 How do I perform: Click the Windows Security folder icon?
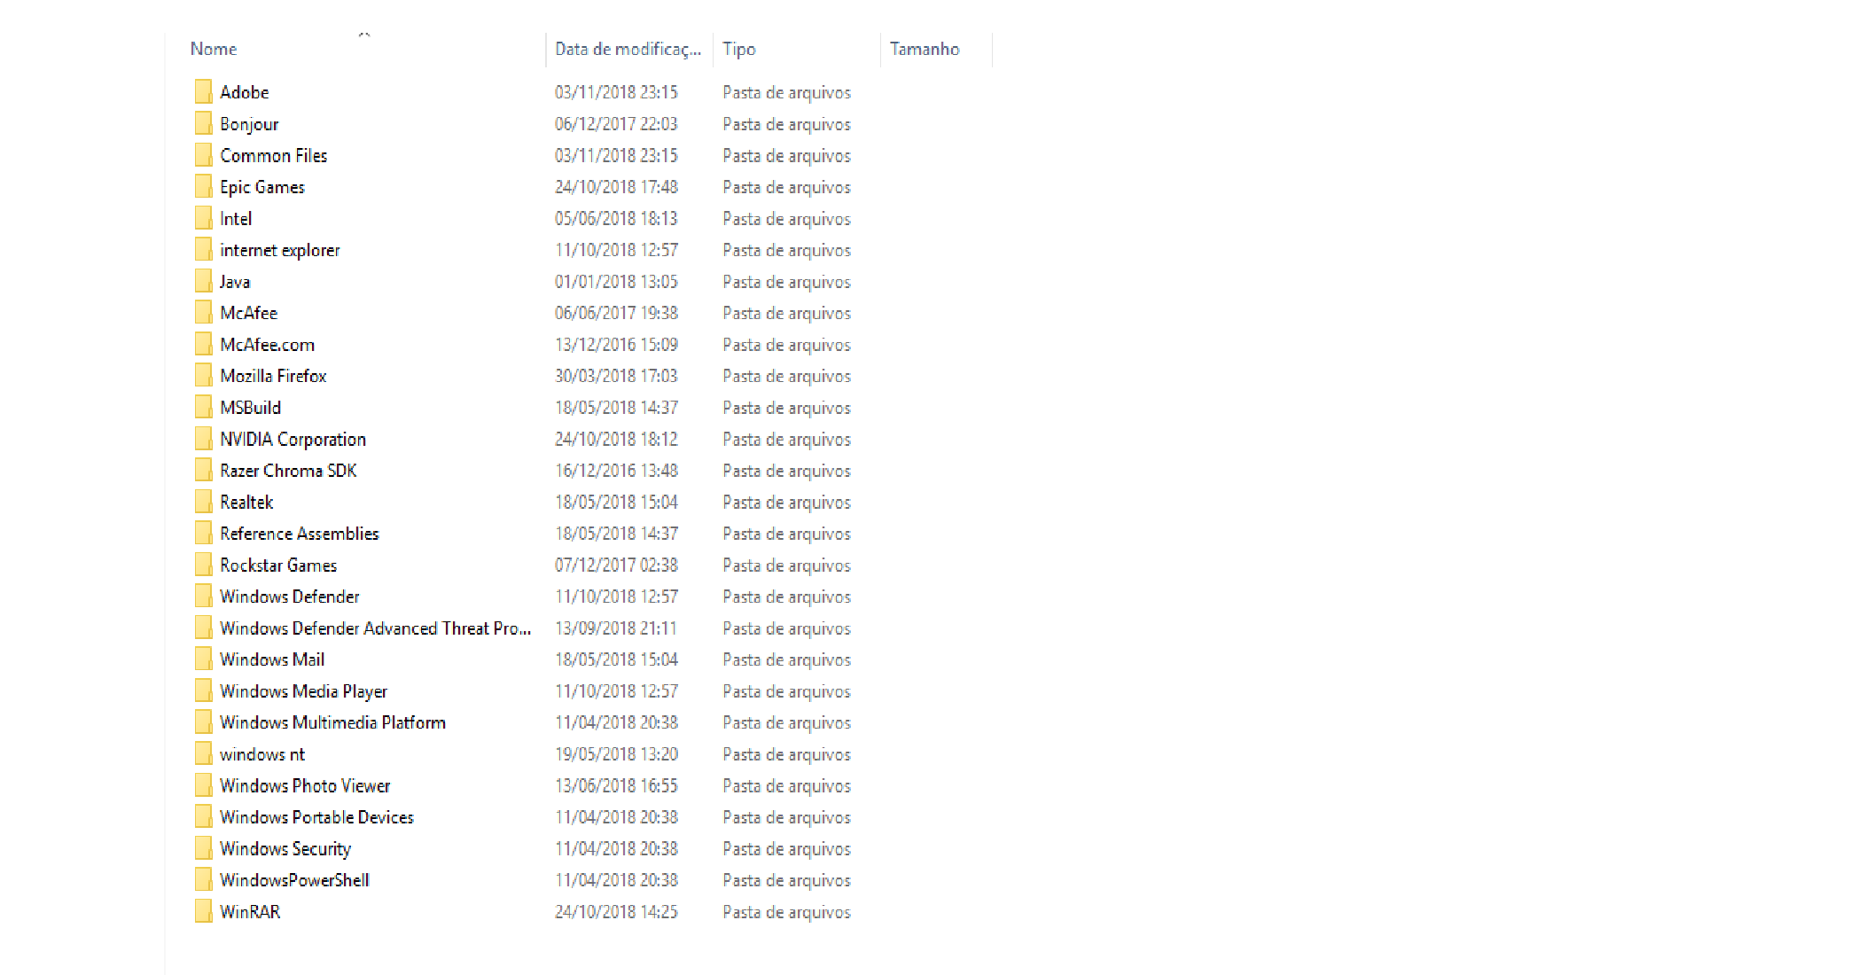tap(203, 848)
